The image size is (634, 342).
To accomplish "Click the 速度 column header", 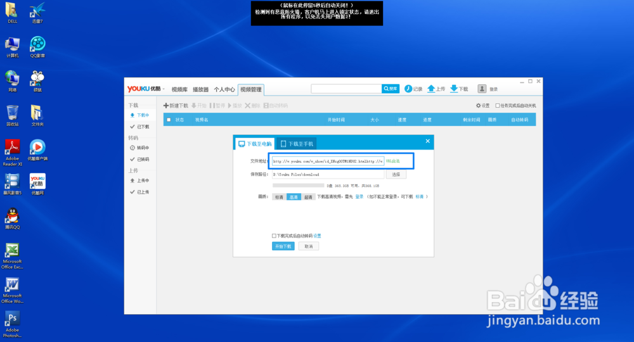I will pos(402,120).
